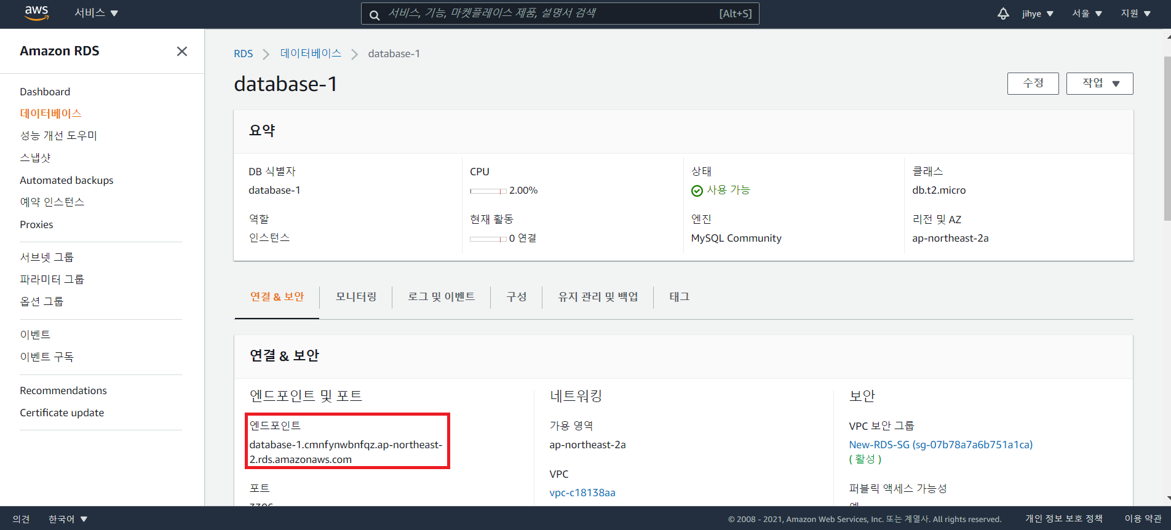Open 개인 정보 보호 정책 footer link

[1063, 519]
